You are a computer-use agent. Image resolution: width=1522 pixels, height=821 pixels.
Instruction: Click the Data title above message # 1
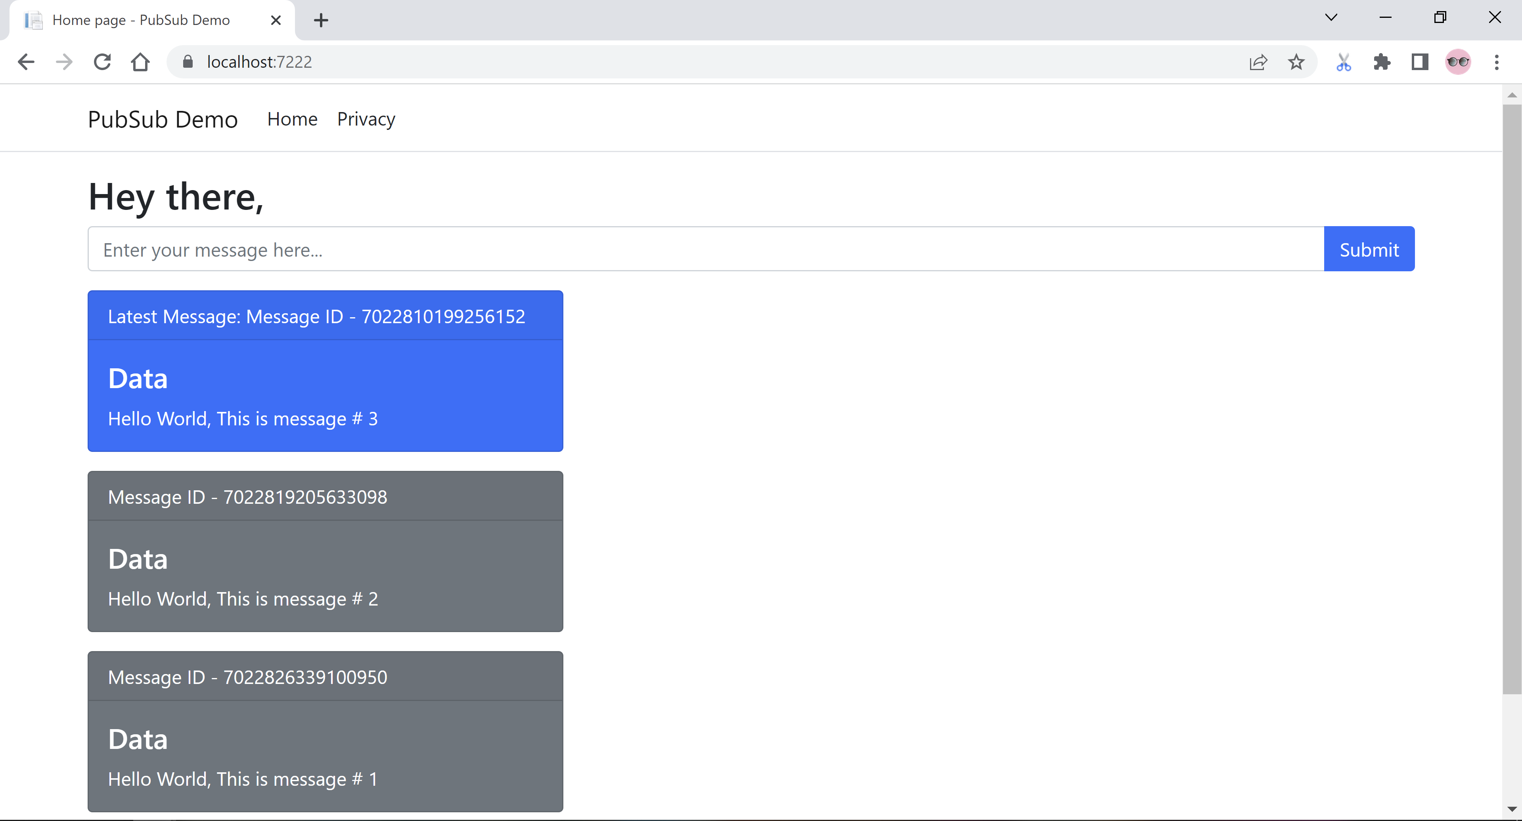(x=138, y=739)
